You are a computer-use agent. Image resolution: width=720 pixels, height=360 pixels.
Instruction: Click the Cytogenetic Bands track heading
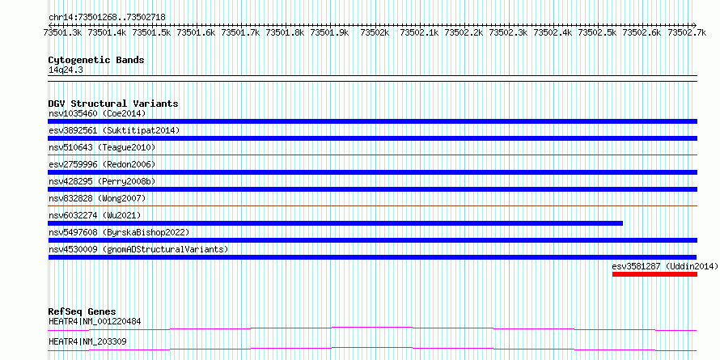(96, 60)
